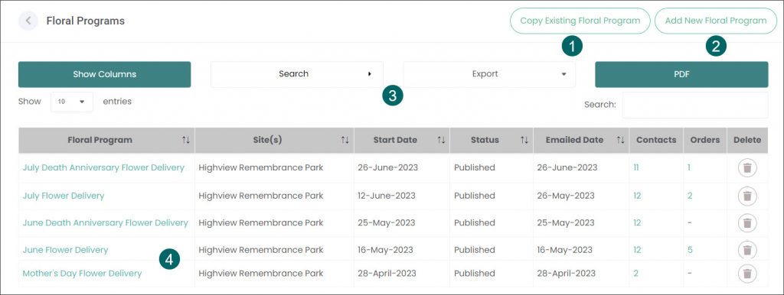Remove June Flower Delivery via trash icon

pos(747,250)
